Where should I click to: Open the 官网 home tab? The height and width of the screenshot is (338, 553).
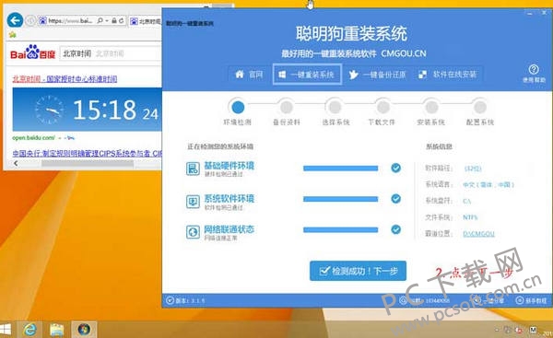pyautogui.click(x=249, y=75)
